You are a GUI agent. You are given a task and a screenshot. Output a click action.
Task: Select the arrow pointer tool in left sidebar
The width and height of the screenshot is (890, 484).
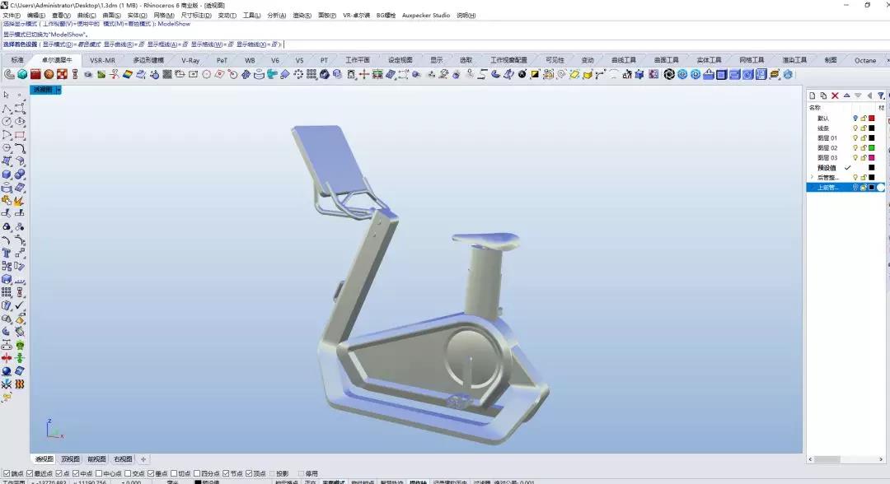pos(7,95)
